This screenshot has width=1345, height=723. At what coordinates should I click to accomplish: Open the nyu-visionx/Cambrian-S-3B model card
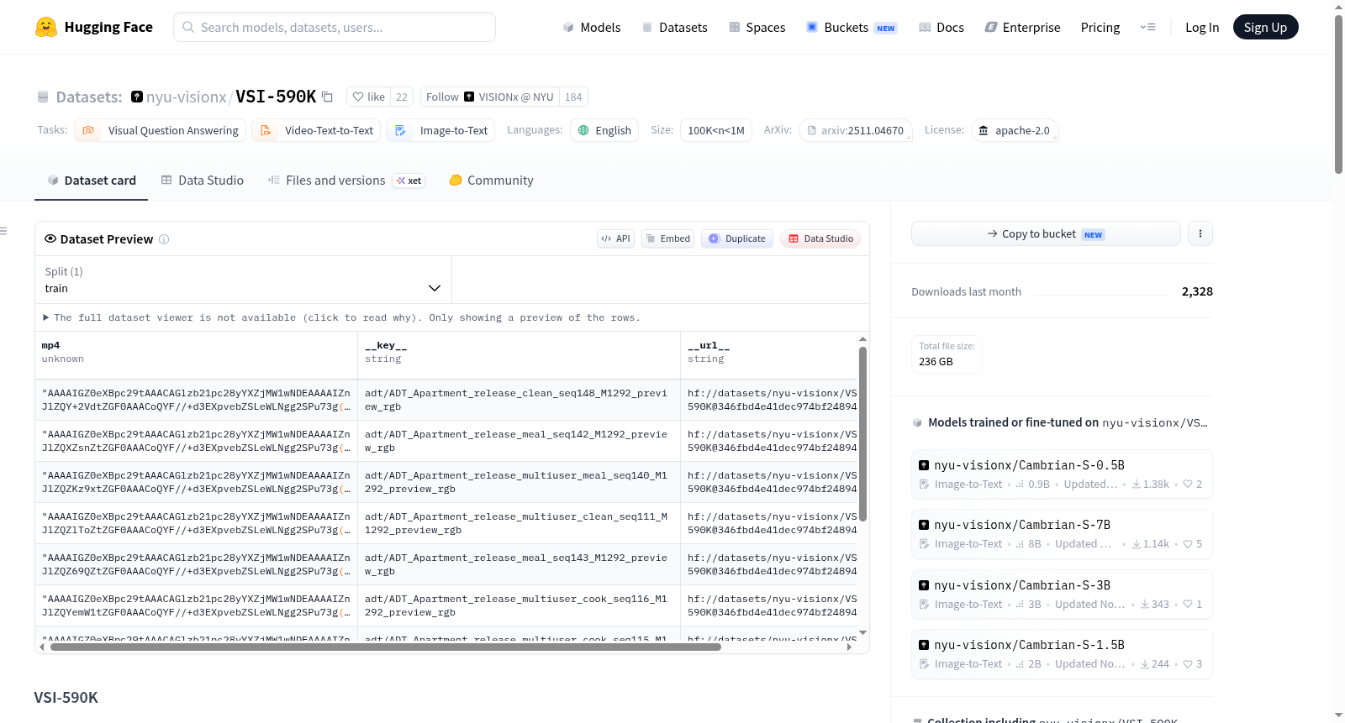(1062, 595)
